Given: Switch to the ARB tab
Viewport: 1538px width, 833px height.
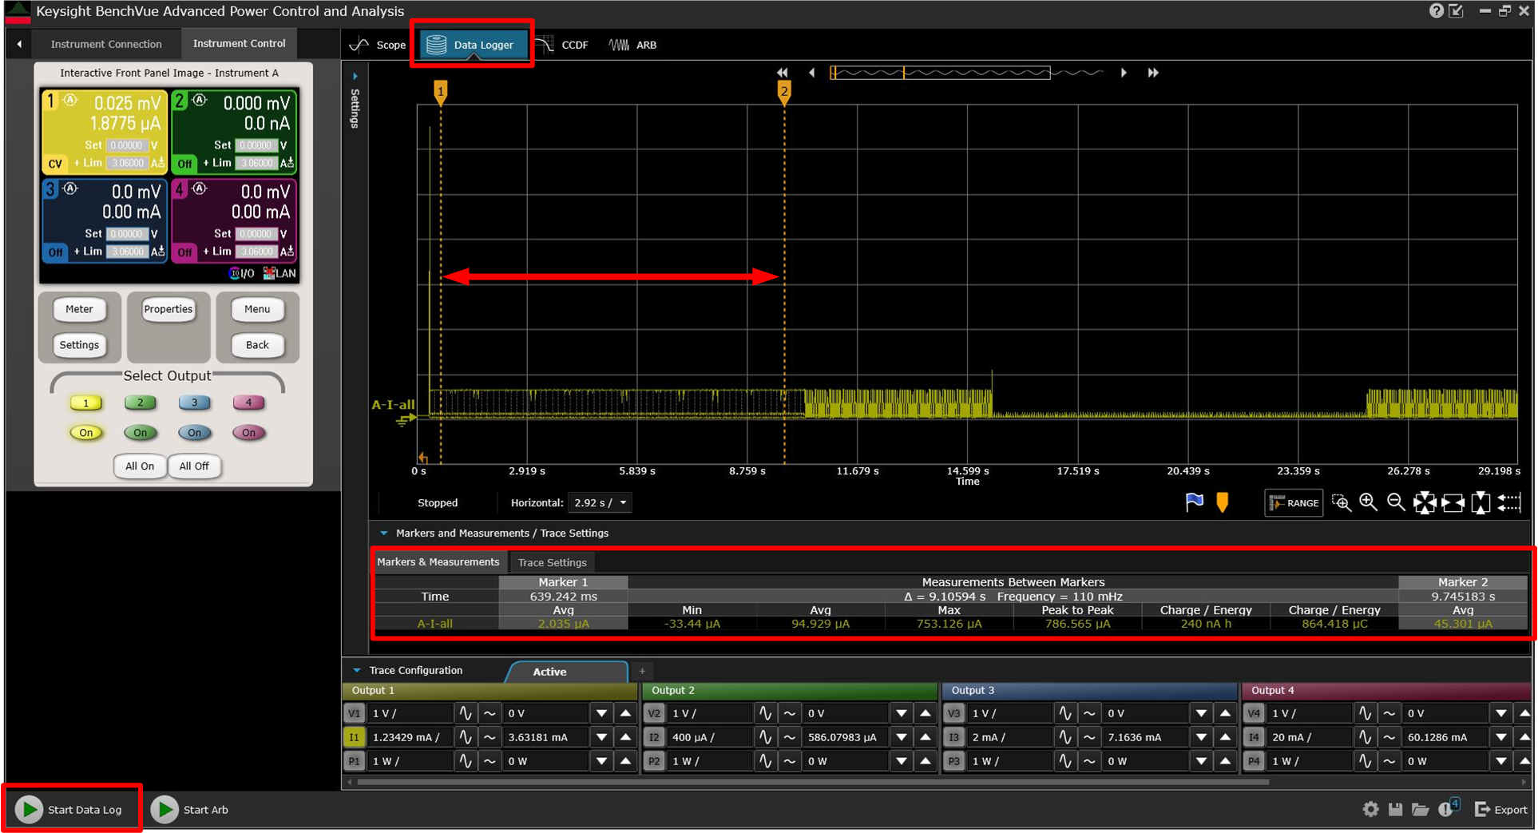Looking at the screenshot, I should tap(633, 45).
